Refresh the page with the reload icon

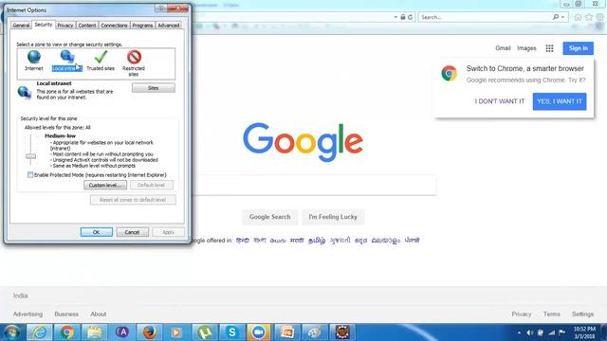click(410, 17)
